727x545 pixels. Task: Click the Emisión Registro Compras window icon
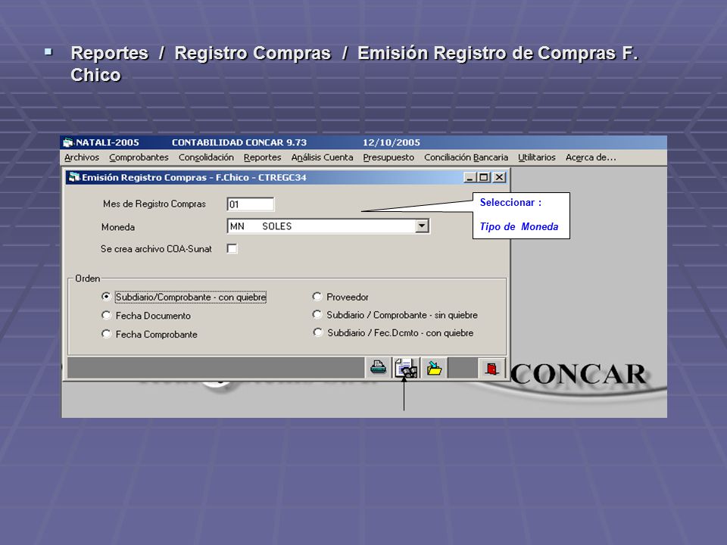74,177
